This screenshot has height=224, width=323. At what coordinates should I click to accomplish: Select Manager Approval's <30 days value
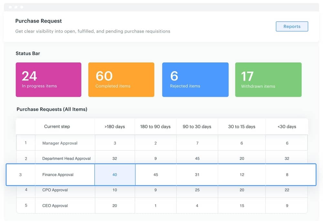[287, 143]
